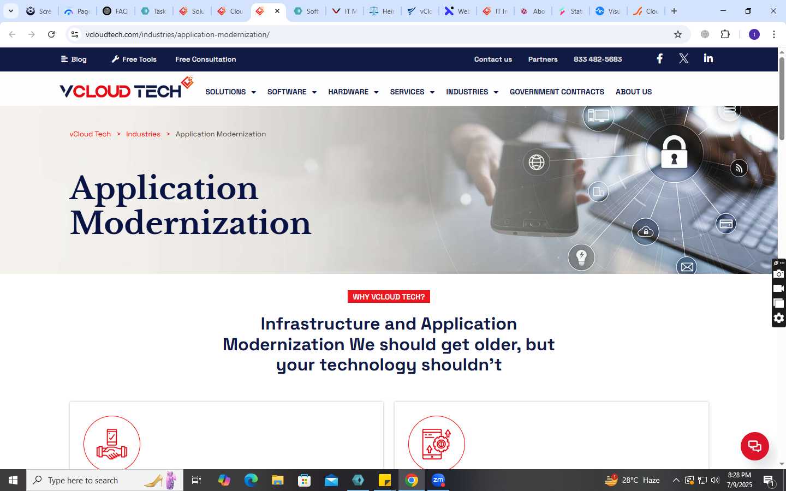
Task: Click the camera screenshot icon in side widget
Action: click(779, 274)
